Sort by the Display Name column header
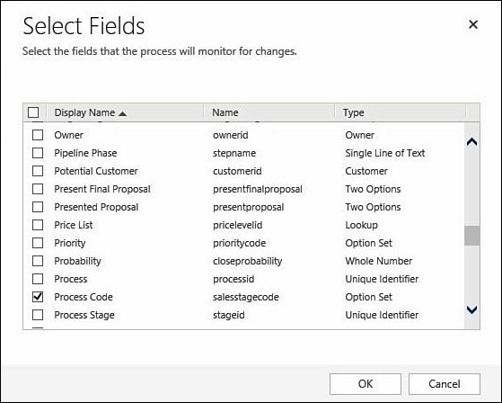Screen dimensions: 502x403 point(84,112)
